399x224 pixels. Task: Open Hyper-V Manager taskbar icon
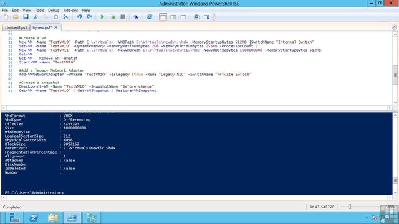coord(92,218)
